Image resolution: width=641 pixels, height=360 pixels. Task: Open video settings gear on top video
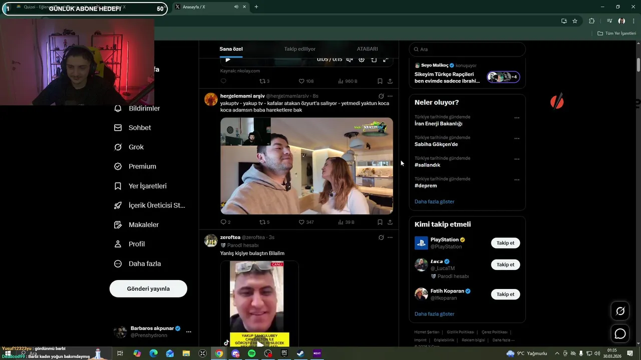(x=362, y=59)
